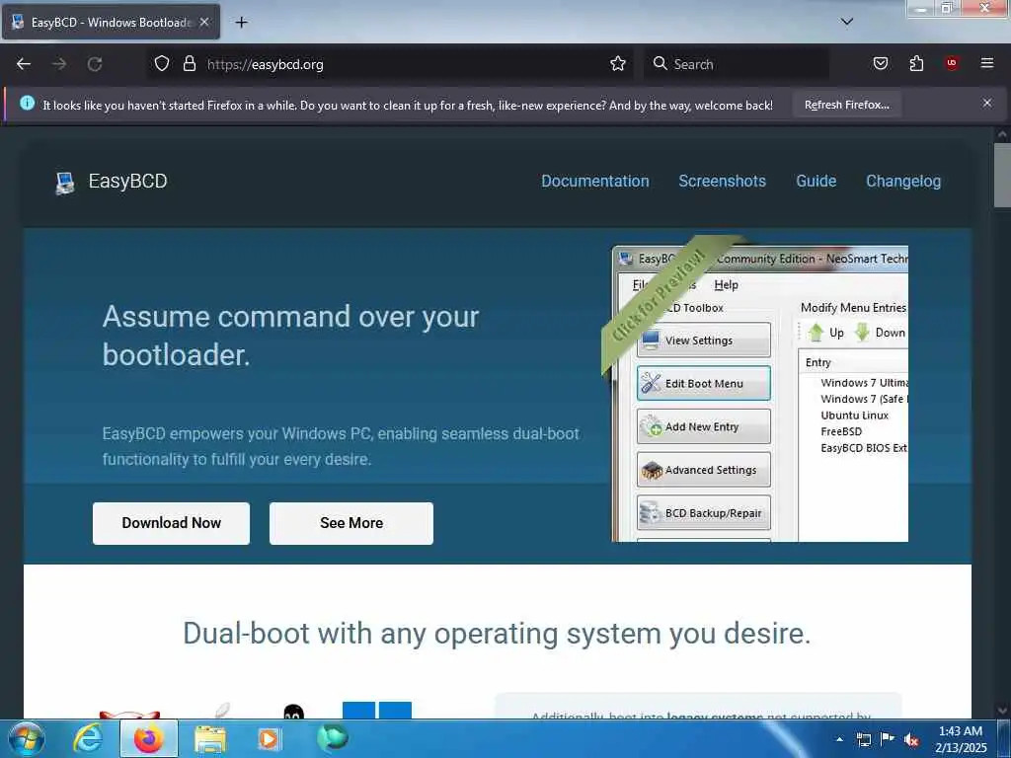
Task: Open the network tray icon
Action: tap(863, 739)
